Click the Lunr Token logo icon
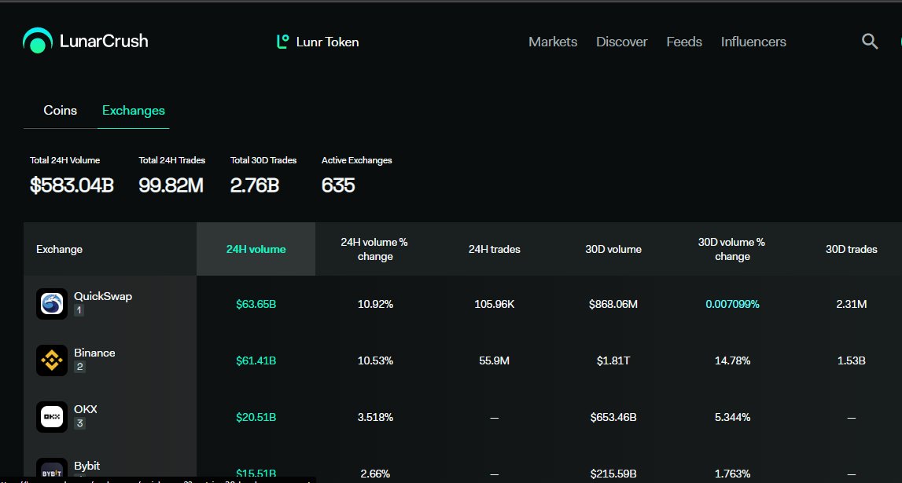Image resolution: width=902 pixels, height=483 pixels. (x=282, y=42)
